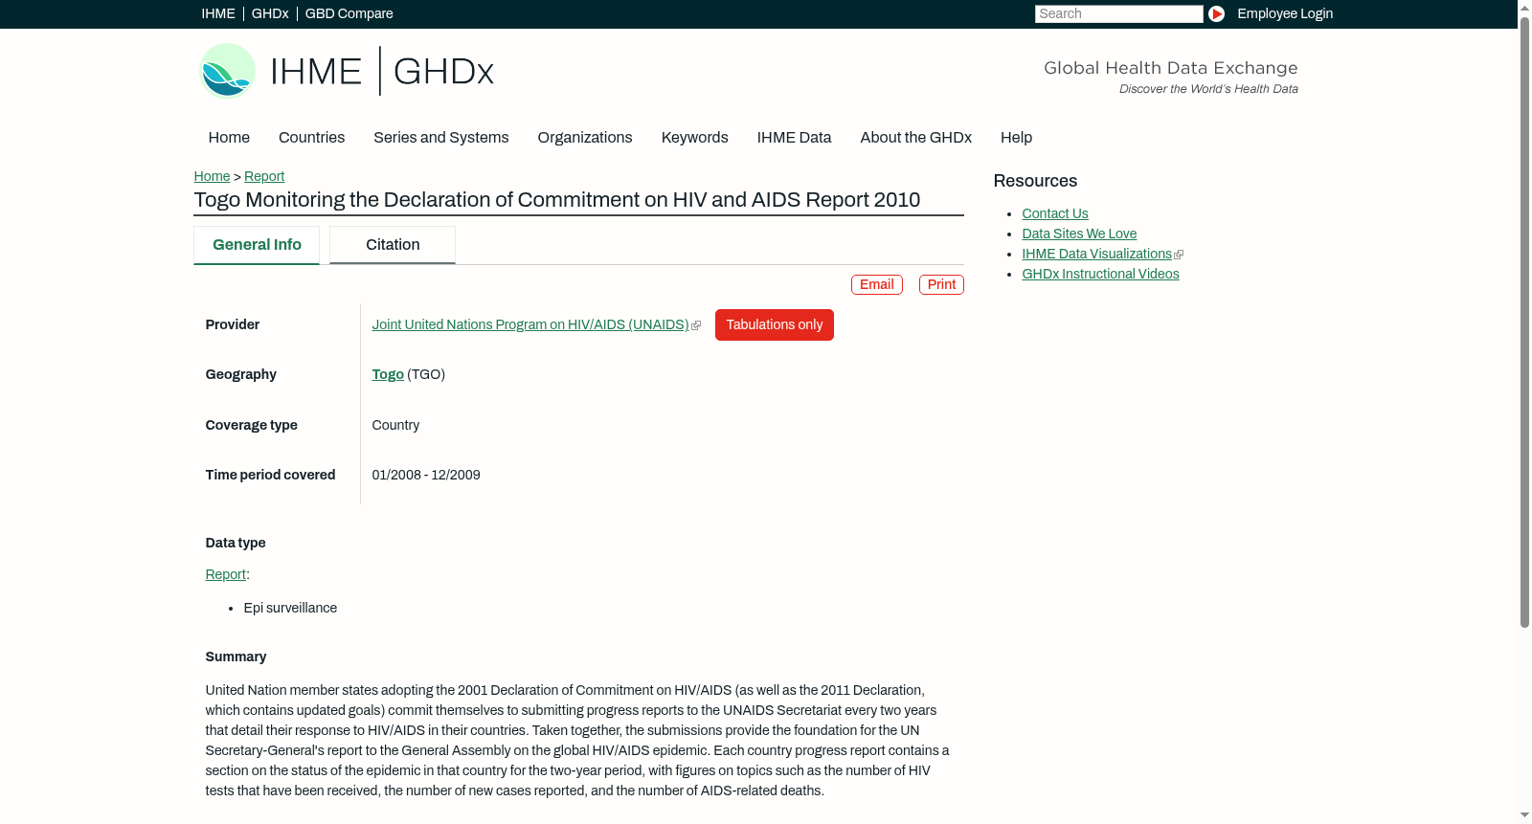The width and height of the screenshot is (1532, 824).
Task: Open About the GHDx menu
Action: [916, 138]
